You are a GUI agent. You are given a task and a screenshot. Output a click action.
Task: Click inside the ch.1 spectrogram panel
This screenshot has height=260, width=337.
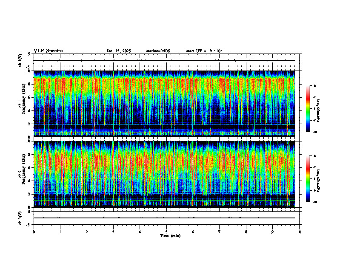tap(164, 104)
